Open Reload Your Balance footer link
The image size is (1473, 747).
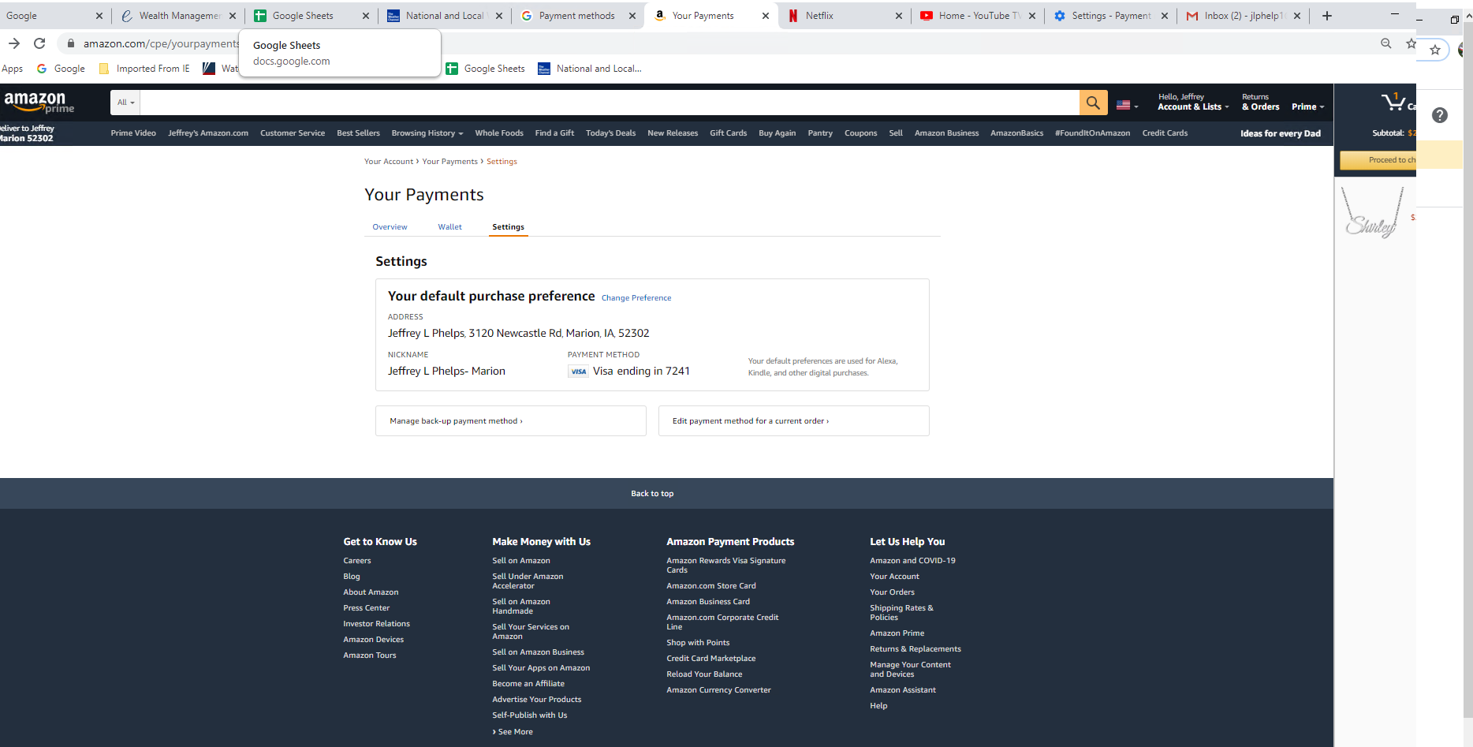(704, 674)
